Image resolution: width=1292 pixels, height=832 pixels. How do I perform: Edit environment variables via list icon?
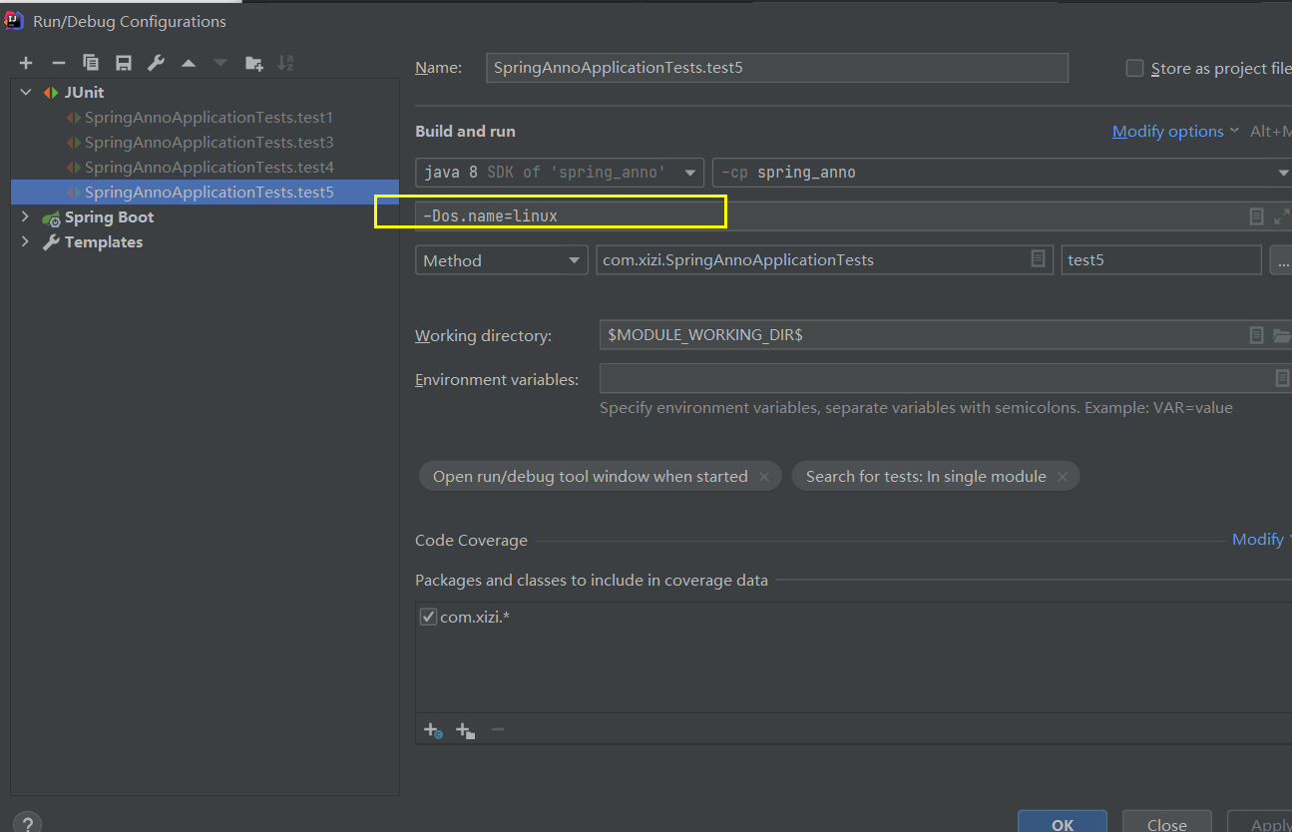1282,378
